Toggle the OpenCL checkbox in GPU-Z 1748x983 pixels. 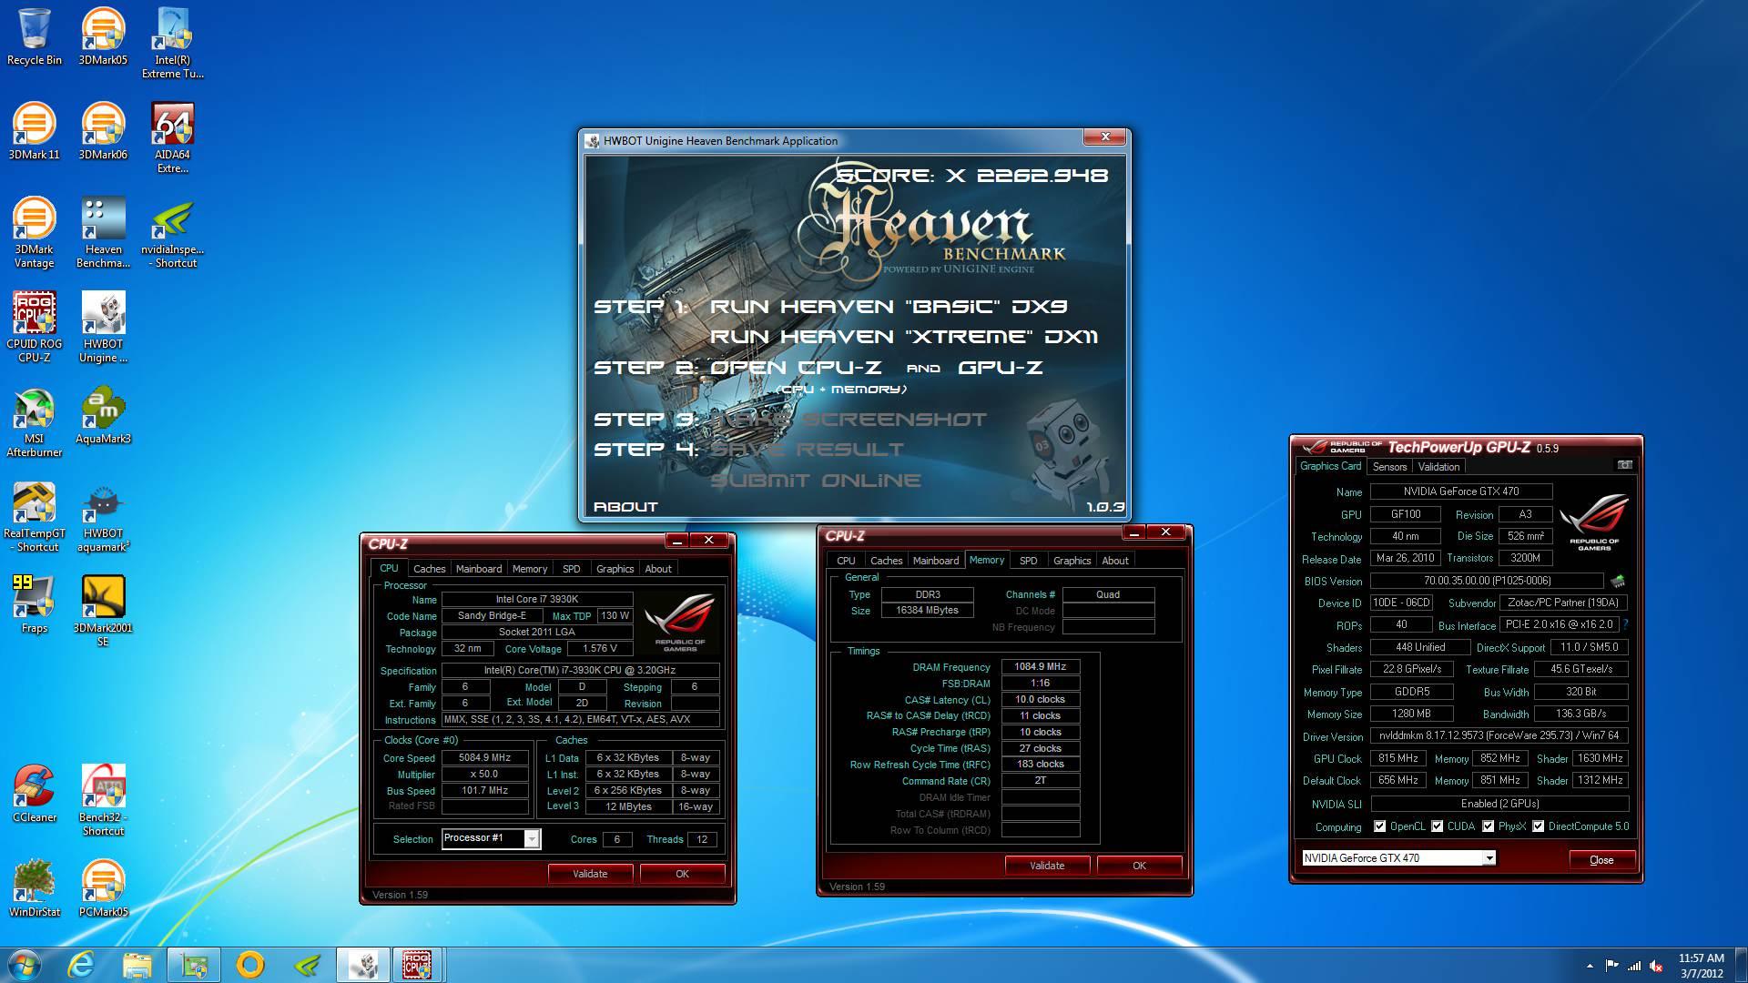(1380, 826)
